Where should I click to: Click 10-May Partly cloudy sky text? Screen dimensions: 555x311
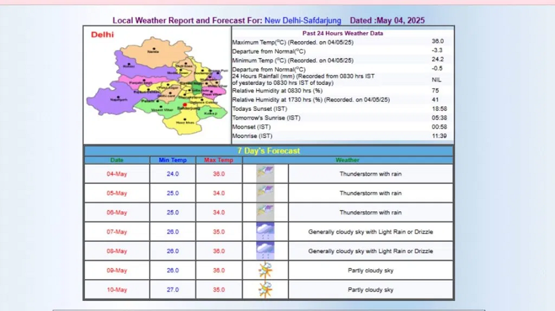coord(370,289)
